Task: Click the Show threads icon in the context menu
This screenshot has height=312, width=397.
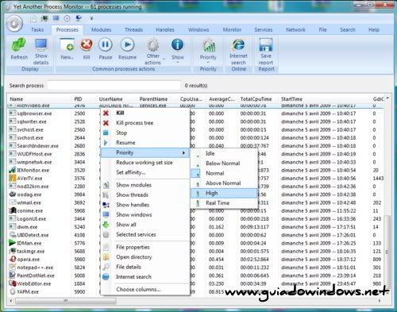Action: tap(106, 195)
